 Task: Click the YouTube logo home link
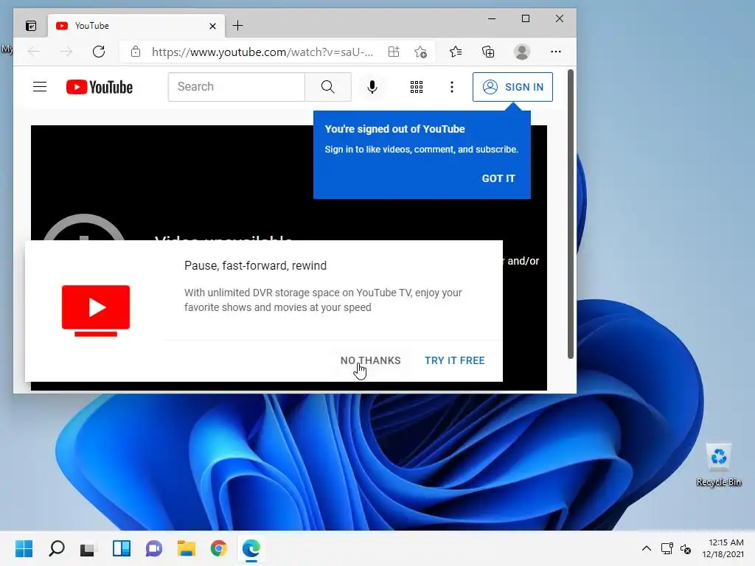tap(100, 87)
